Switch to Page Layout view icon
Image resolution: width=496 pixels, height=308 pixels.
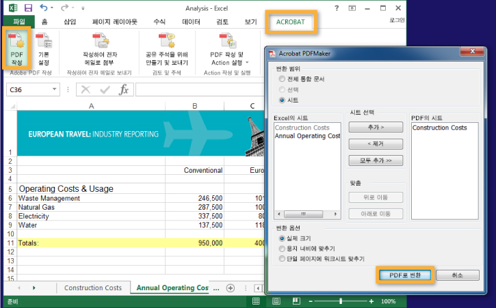tap(276, 301)
